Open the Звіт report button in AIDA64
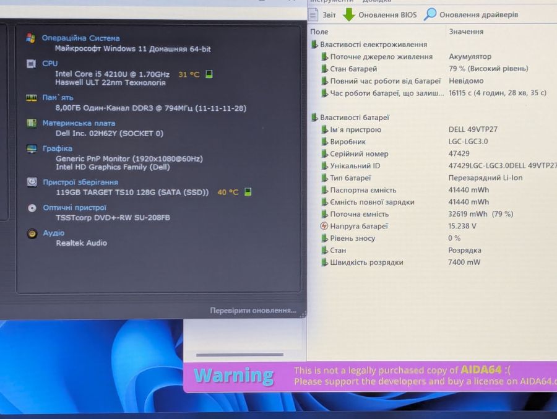 pyautogui.click(x=322, y=15)
